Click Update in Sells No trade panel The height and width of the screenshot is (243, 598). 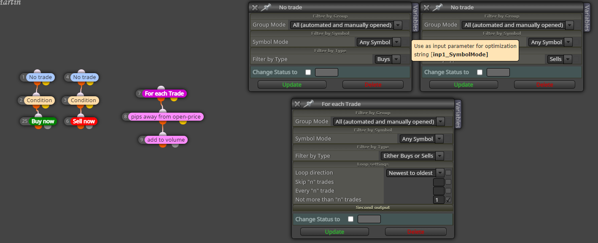(463, 85)
